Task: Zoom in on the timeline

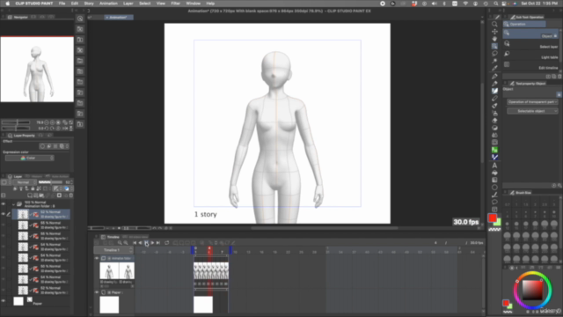Action: (126, 243)
